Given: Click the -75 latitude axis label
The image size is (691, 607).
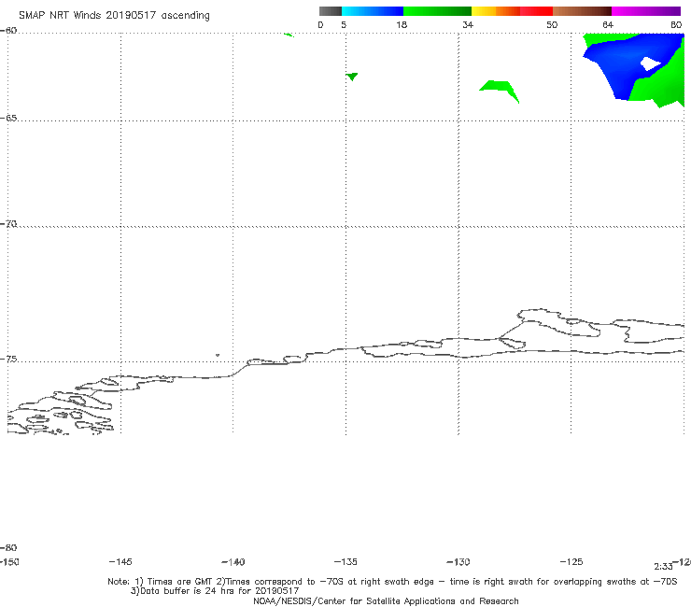Looking at the screenshot, I should coord(8,360).
